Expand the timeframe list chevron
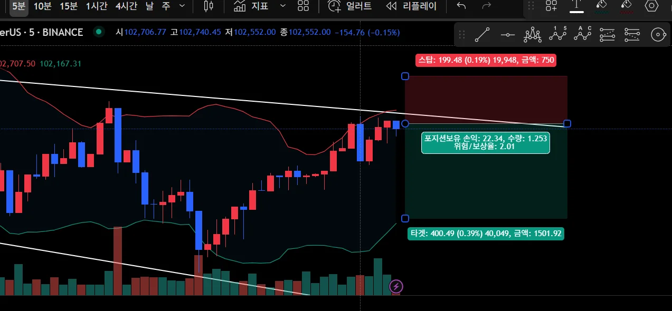Viewport: 672px width, 311px height. [x=182, y=6]
